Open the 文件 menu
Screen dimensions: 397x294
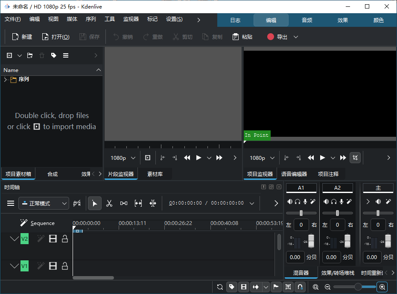point(13,19)
